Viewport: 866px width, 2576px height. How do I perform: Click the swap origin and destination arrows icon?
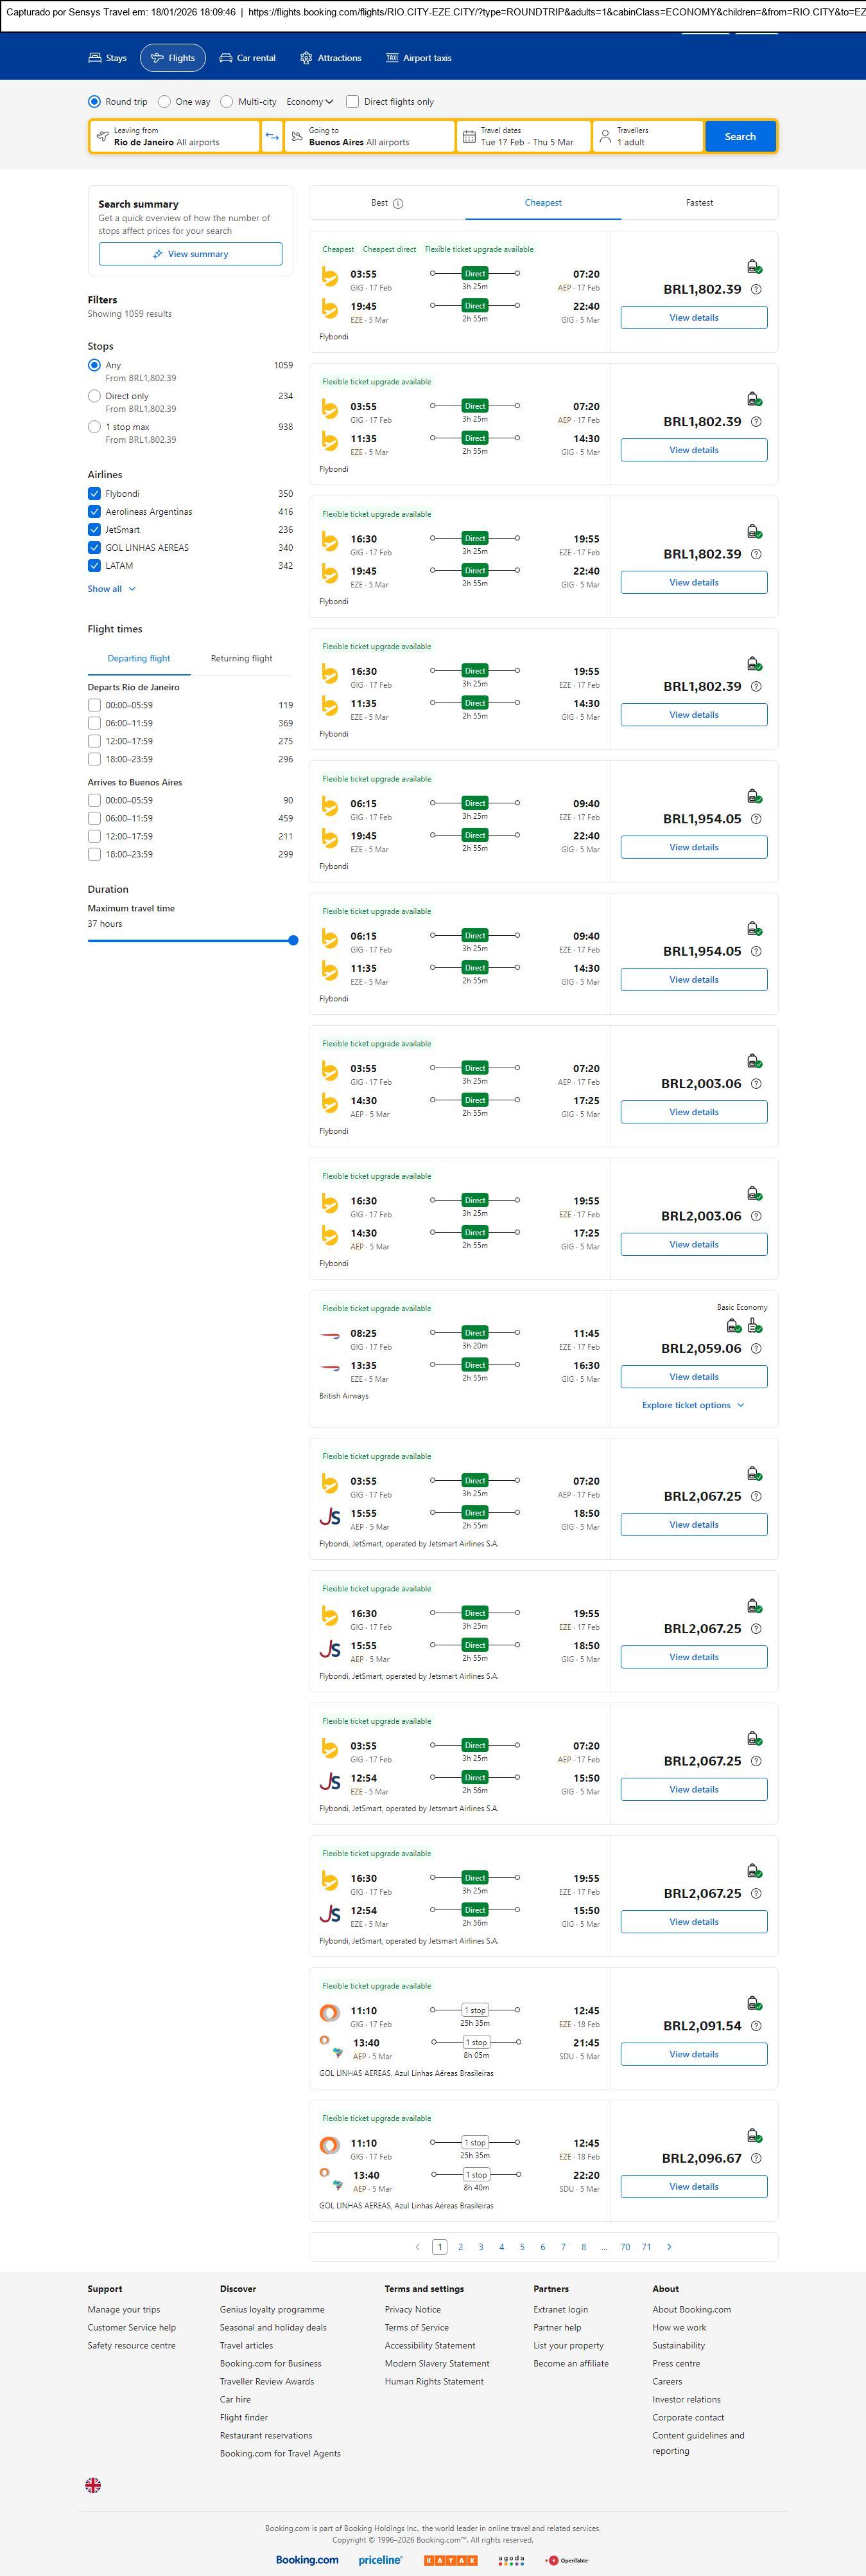tap(272, 137)
